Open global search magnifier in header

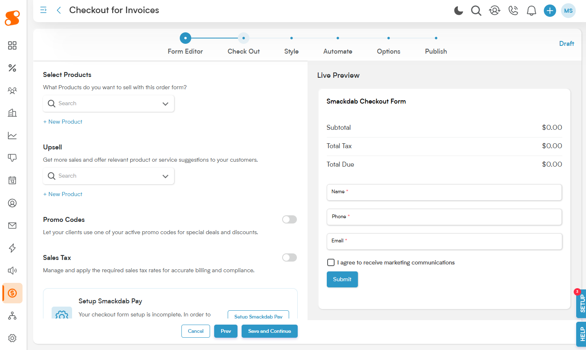point(476,11)
